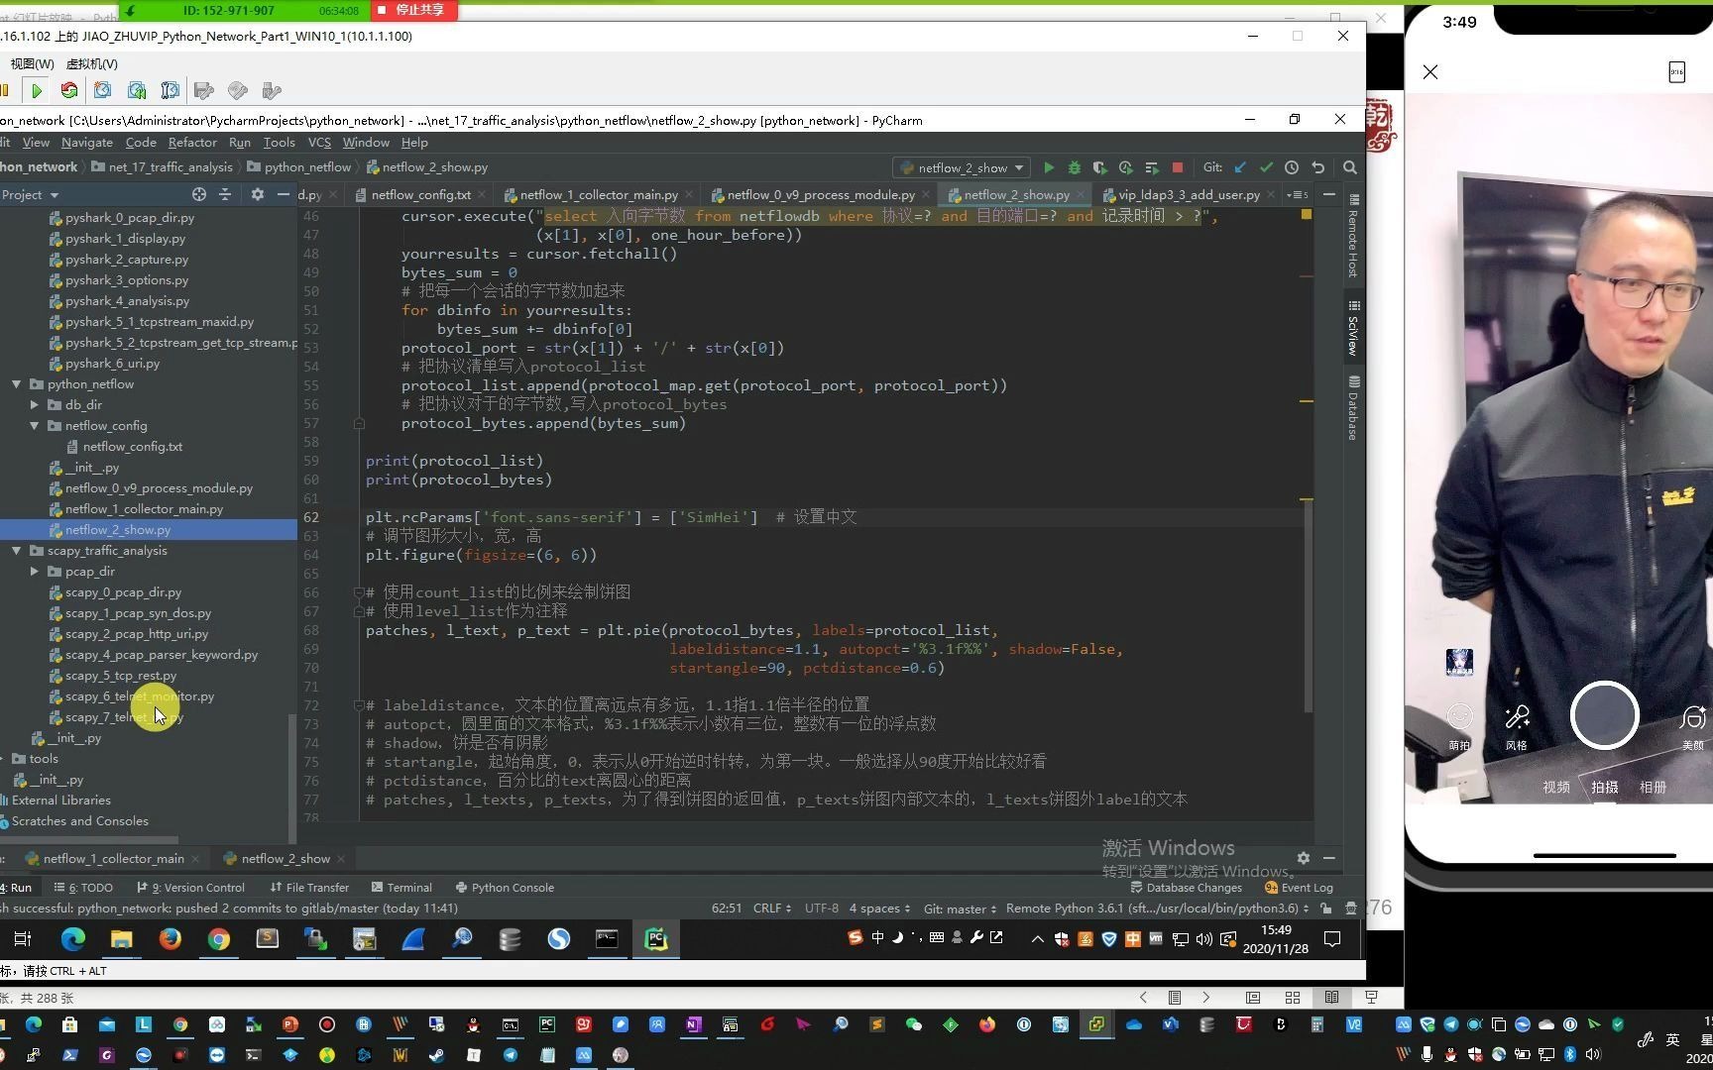Commit changes using the green checkmark icon
This screenshot has width=1713, height=1070.
[1266, 167]
